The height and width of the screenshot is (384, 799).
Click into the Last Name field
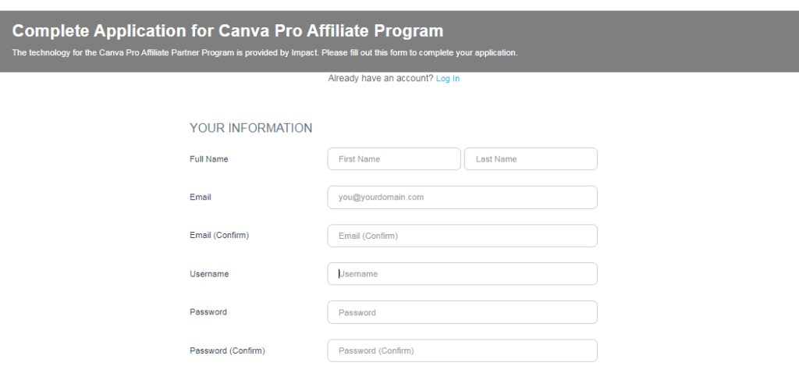pos(531,159)
